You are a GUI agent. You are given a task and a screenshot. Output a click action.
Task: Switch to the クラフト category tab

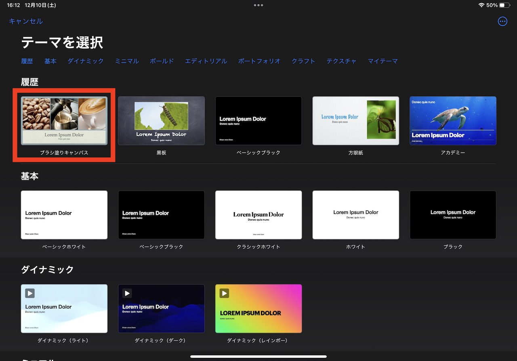click(x=303, y=61)
